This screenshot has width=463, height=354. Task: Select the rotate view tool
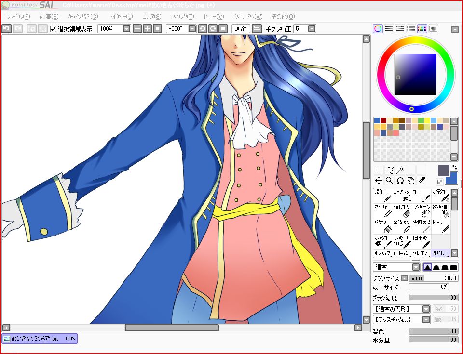[x=400, y=180]
